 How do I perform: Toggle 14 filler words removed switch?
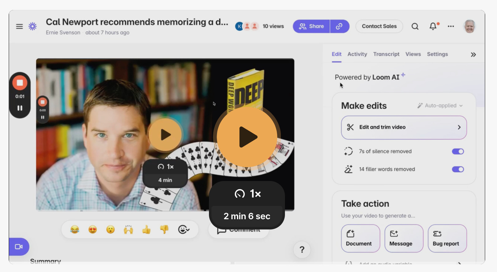tap(458, 169)
